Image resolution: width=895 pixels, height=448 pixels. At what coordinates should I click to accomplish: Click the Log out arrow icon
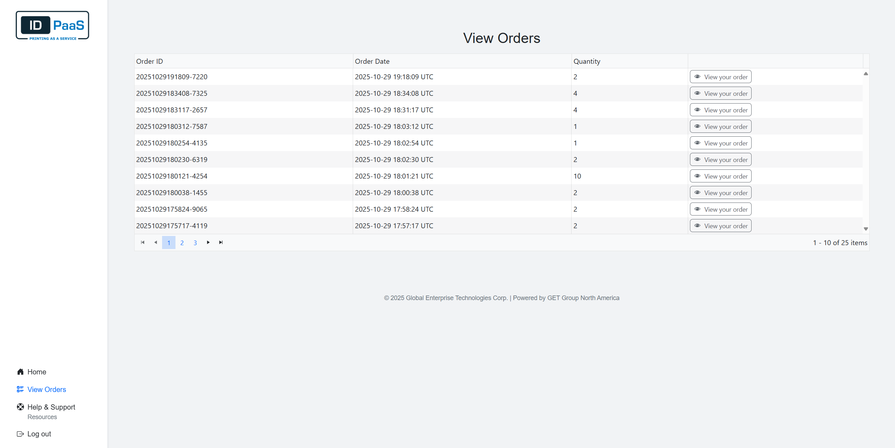click(20, 434)
